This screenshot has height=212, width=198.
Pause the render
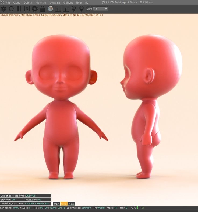[19, 9]
